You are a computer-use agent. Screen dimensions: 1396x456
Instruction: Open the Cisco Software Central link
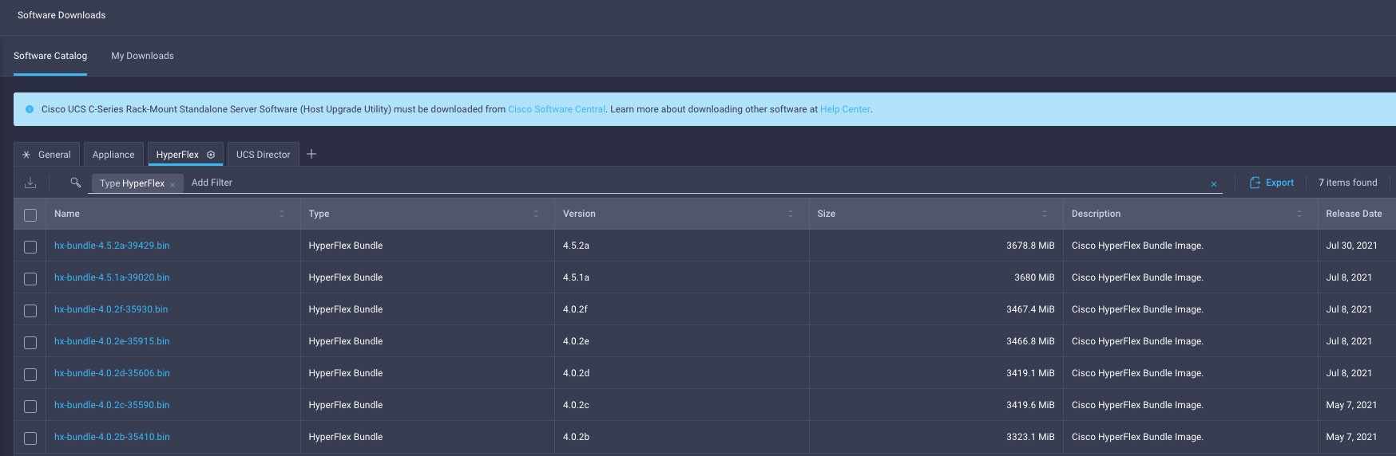[x=557, y=109]
